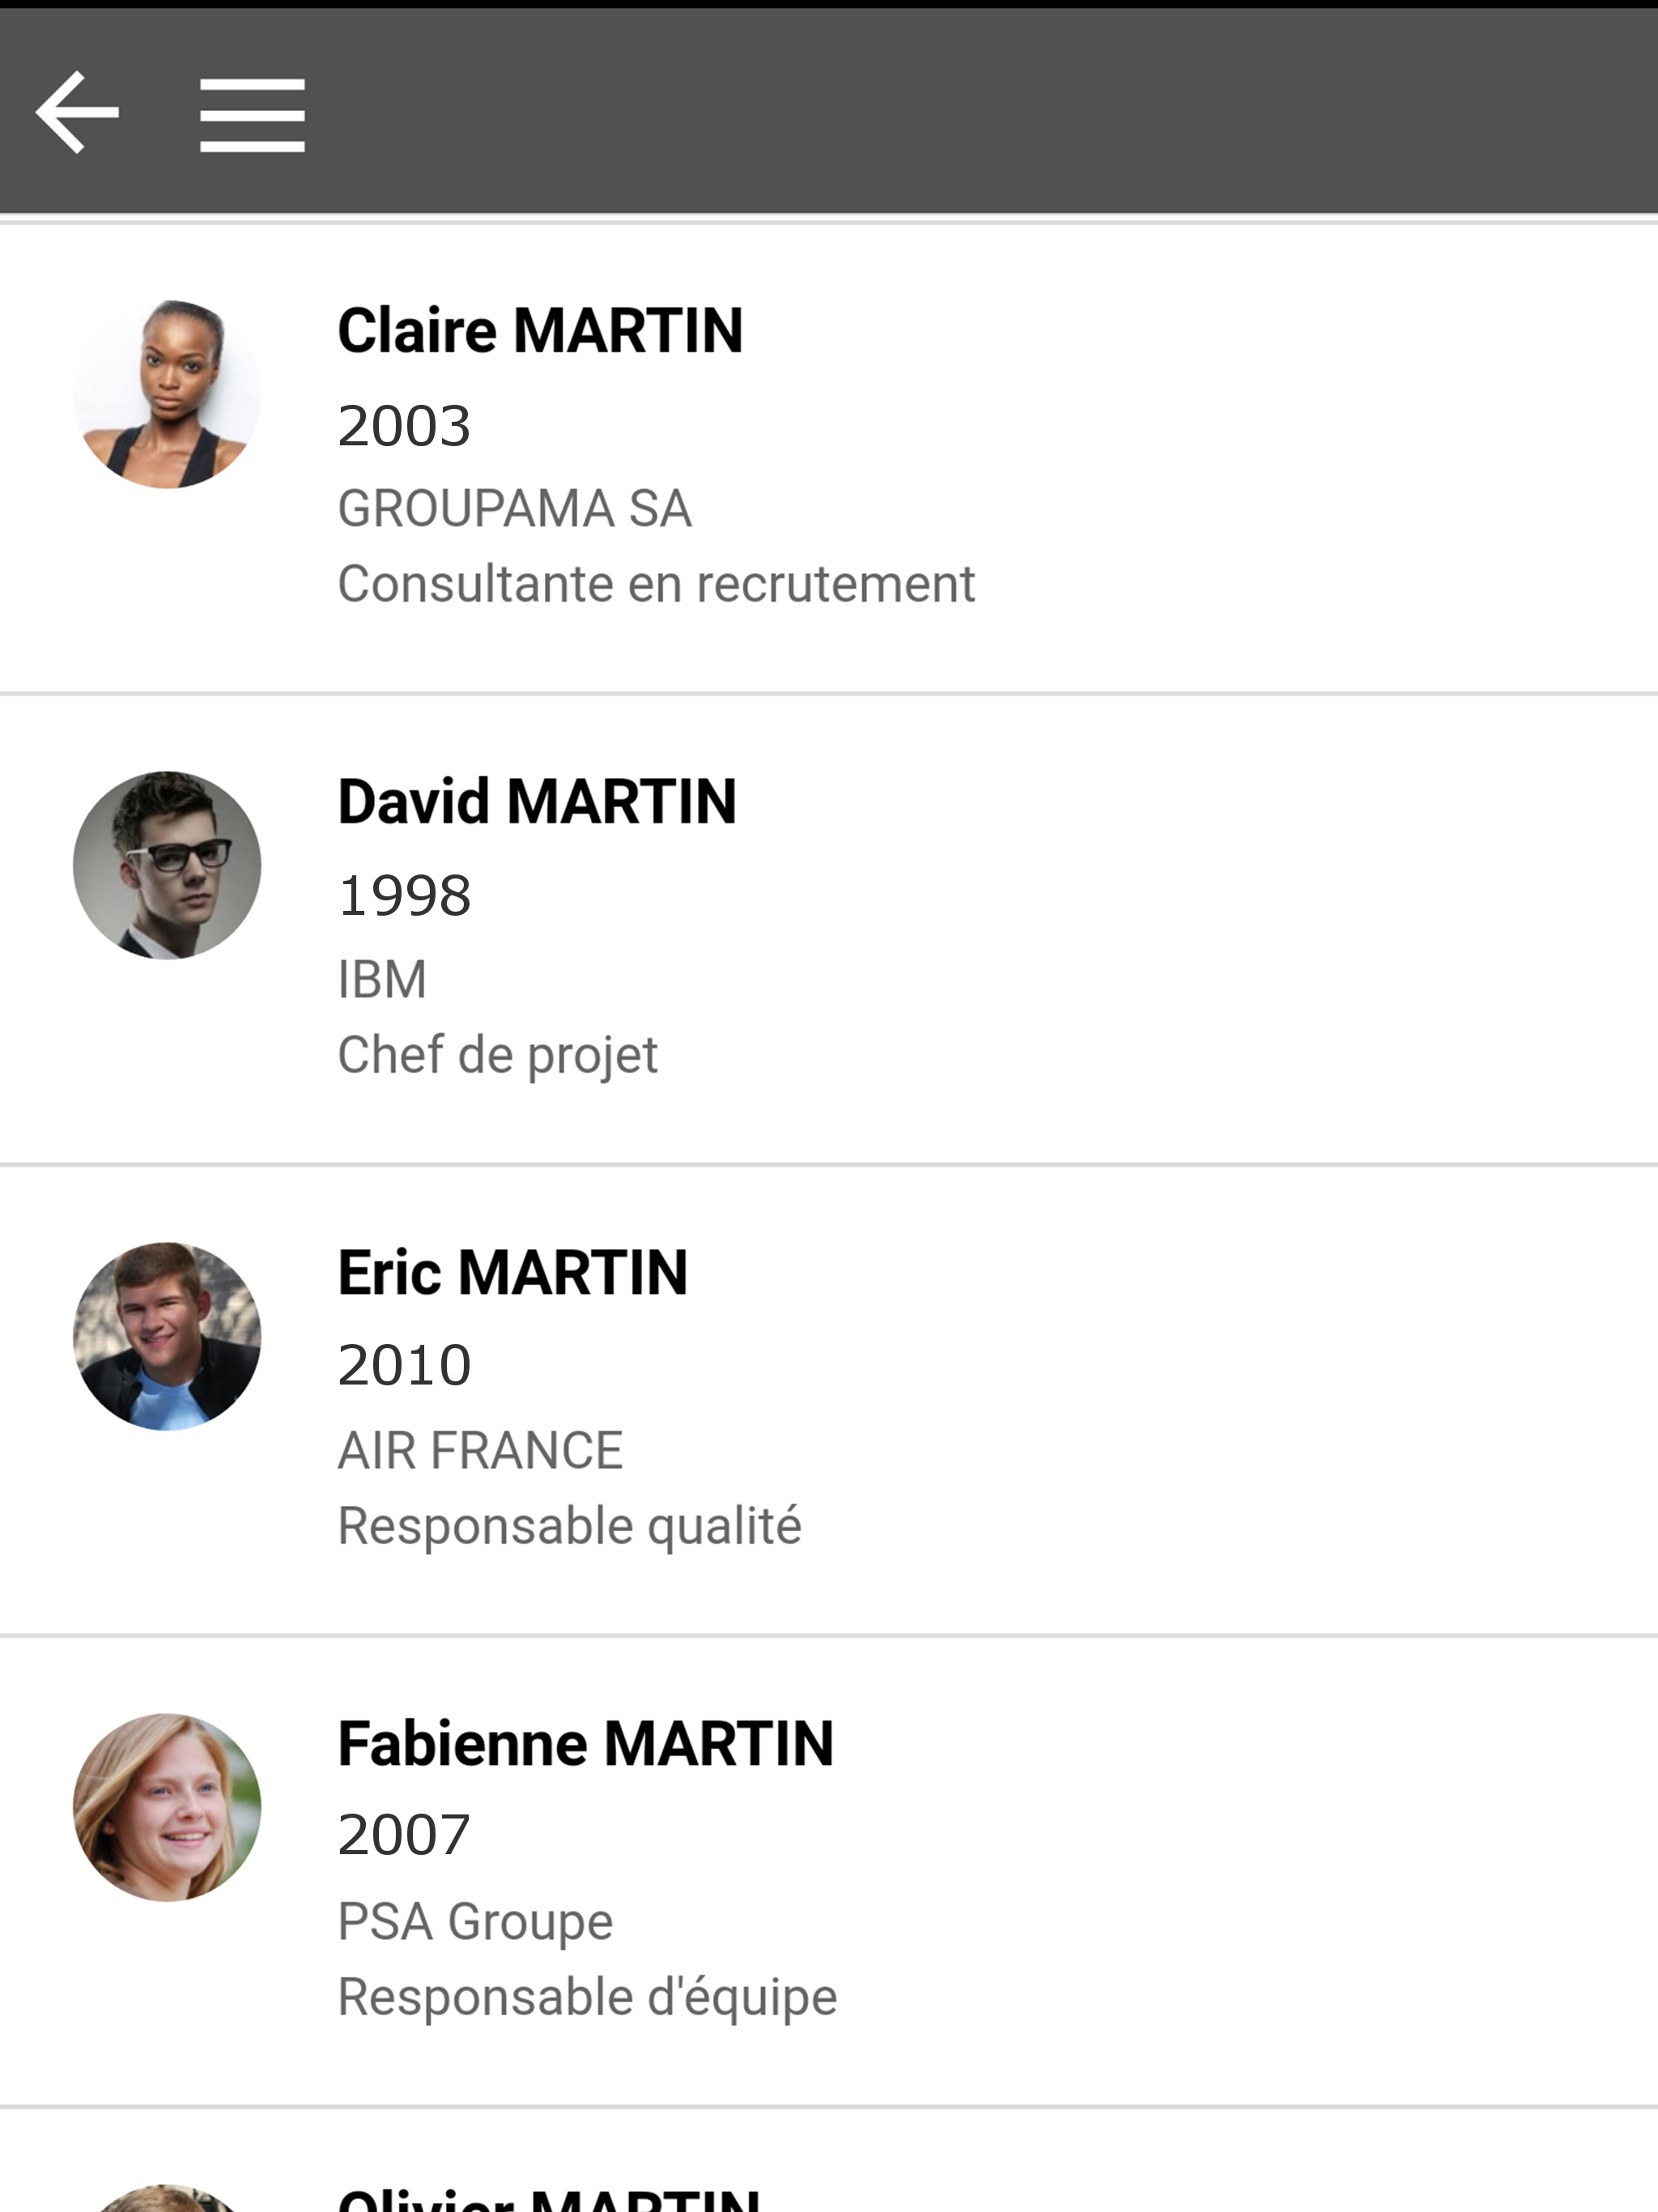Select the Fabienne MARTIN name
The height and width of the screenshot is (2212, 1658).
click(x=585, y=1744)
